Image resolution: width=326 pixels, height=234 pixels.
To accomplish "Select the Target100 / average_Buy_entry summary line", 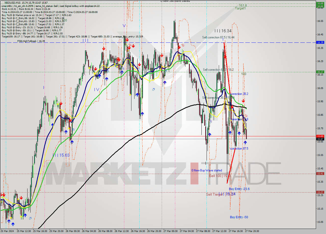I will 72,36.
